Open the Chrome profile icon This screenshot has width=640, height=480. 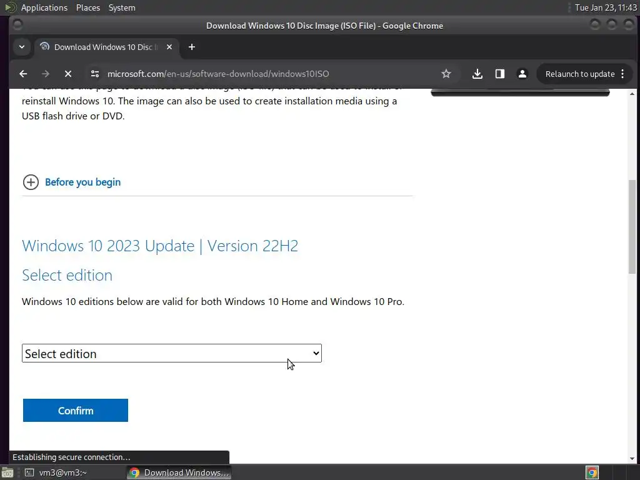click(522, 74)
